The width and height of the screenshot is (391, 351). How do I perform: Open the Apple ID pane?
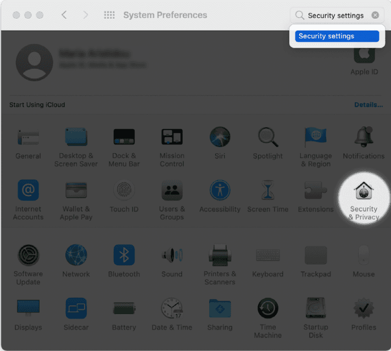point(364,61)
